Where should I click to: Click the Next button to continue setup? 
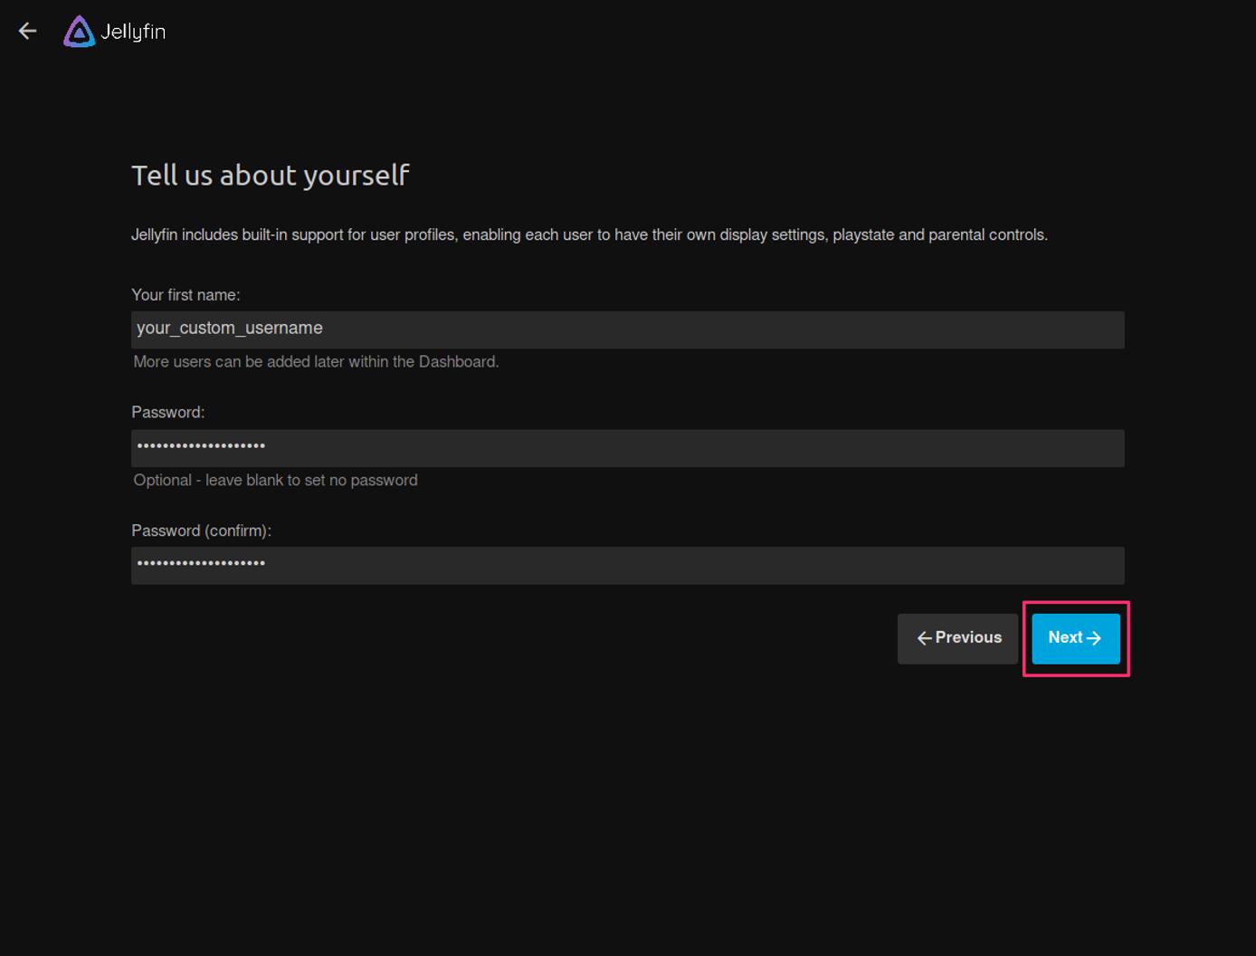pyautogui.click(x=1075, y=637)
